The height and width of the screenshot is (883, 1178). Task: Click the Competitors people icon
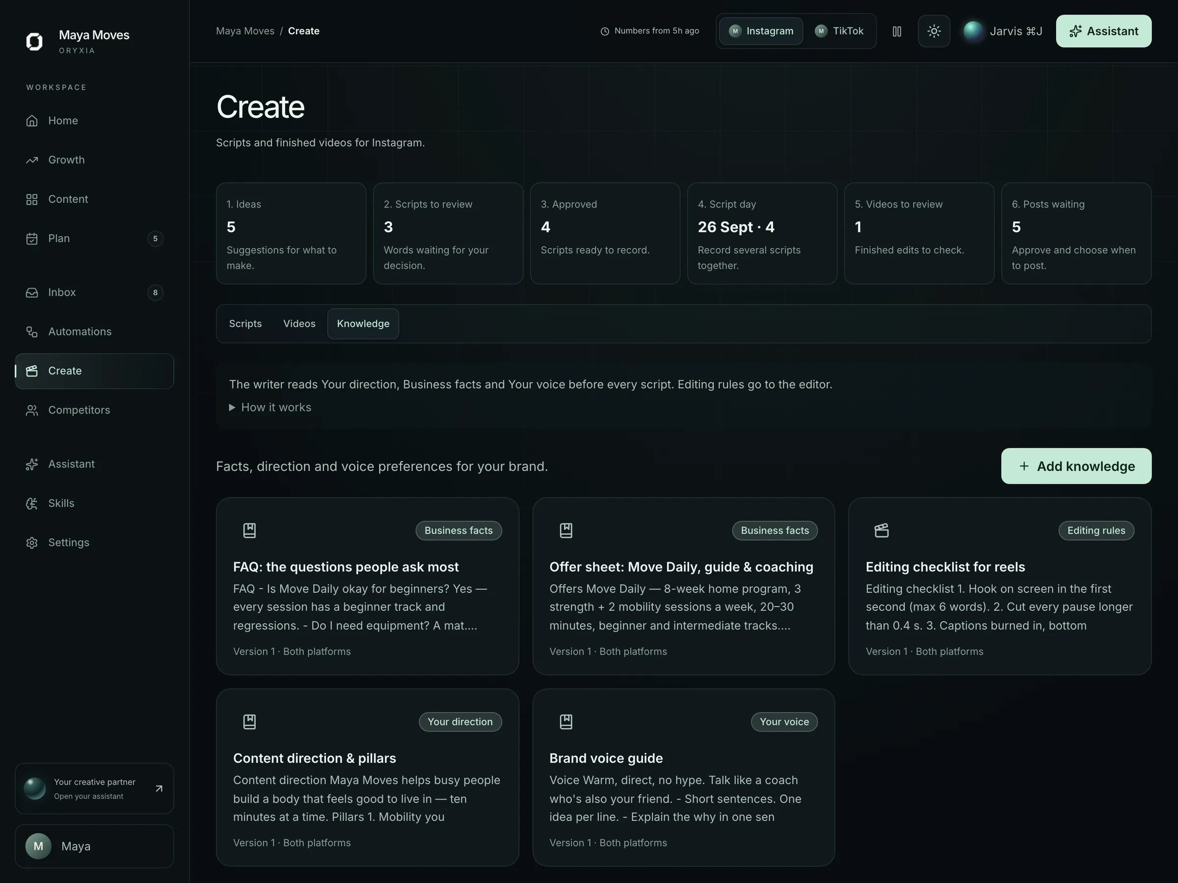[x=32, y=411]
